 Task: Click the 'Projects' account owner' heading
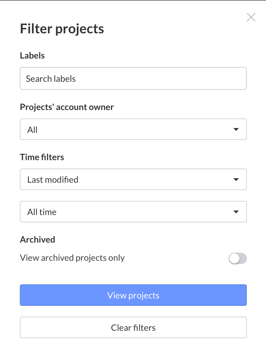[x=67, y=107]
